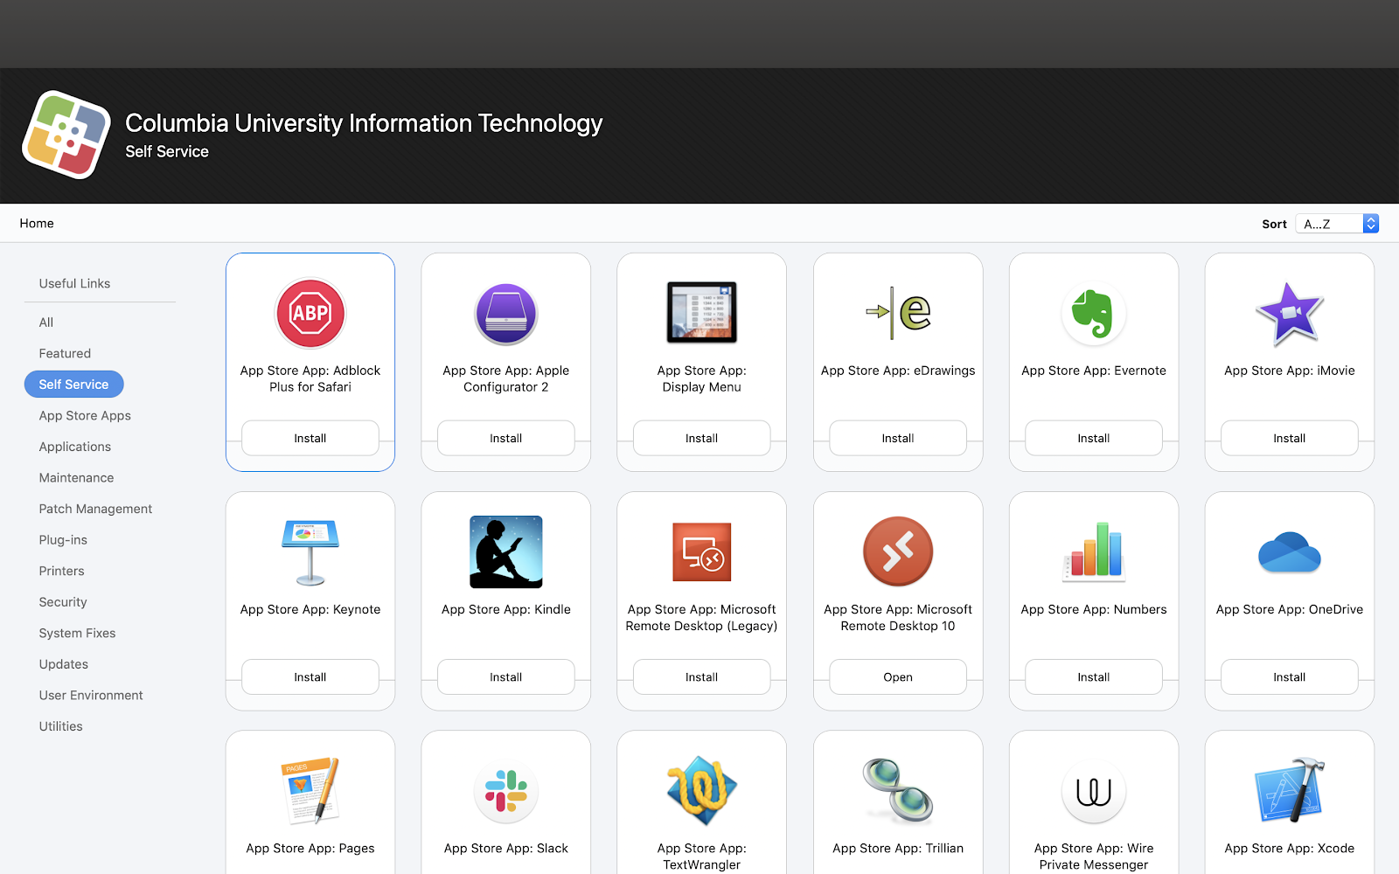Click the "App Store App: OneDrive" title
1399x874 pixels.
point(1290,609)
